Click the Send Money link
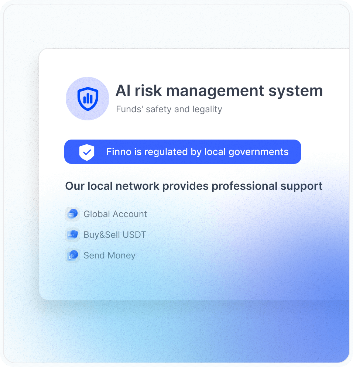This screenshot has height=367, width=353. (109, 255)
